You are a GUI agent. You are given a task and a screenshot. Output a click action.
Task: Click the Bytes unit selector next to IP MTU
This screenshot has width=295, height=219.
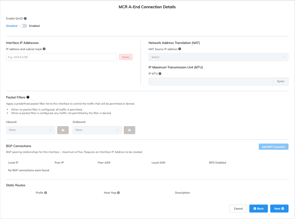[x=280, y=81]
